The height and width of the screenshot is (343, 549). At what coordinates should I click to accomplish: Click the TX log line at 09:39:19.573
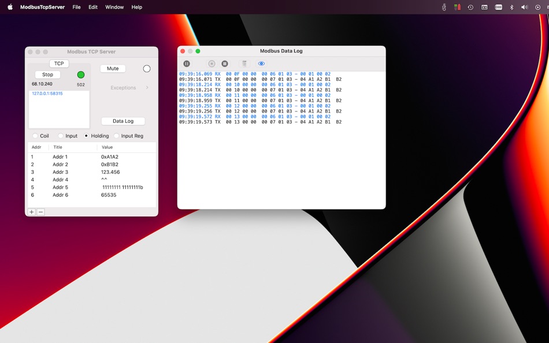point(260,122)
